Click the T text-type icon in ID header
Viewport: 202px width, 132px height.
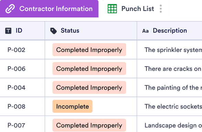coord(8,31)
